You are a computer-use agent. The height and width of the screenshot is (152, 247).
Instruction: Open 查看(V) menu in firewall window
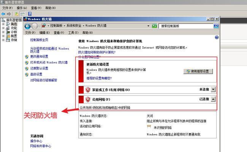coord(59,33)
